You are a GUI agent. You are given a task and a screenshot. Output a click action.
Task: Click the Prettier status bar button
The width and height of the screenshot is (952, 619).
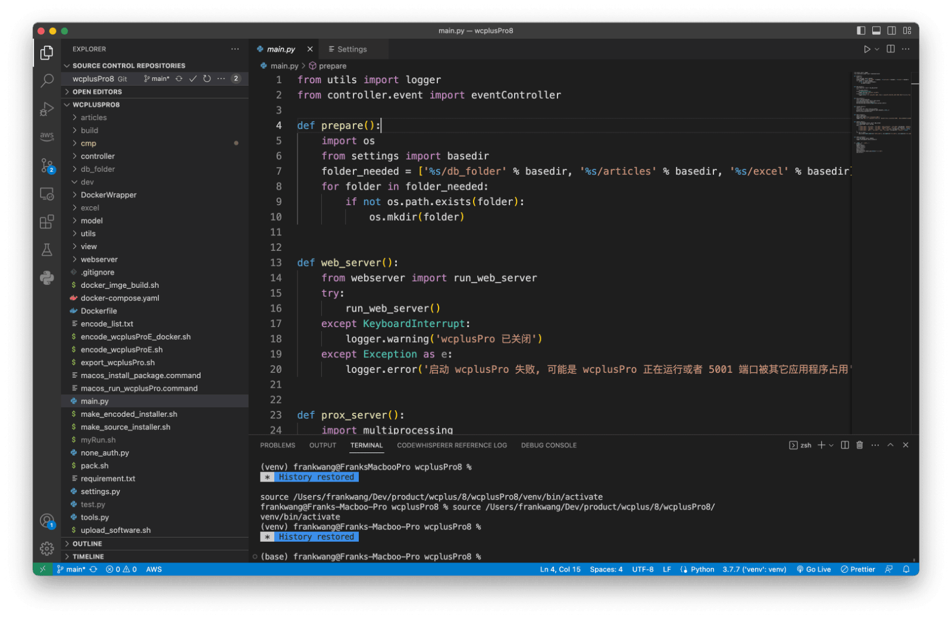click(857, 570)
